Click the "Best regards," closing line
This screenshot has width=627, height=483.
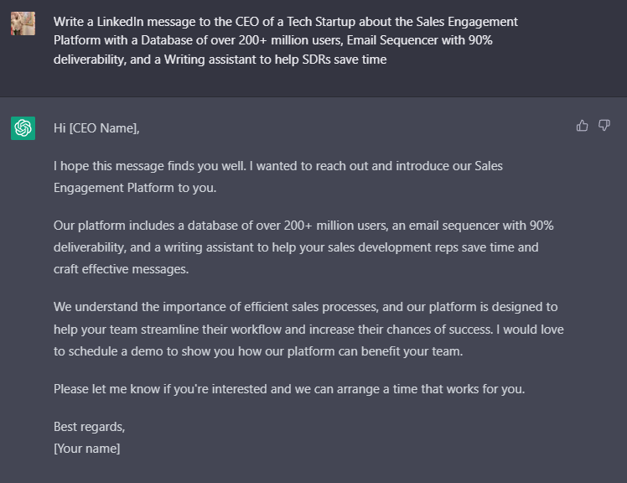(x=89, y=427)
